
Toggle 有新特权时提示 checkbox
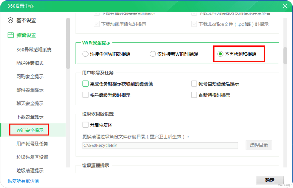pyautogui.click(x=194, y=95)
